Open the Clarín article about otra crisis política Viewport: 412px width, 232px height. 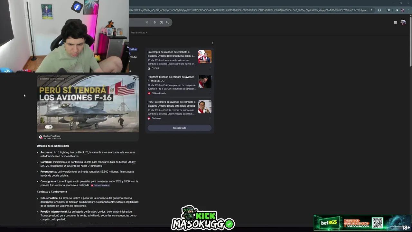point(172,104)
